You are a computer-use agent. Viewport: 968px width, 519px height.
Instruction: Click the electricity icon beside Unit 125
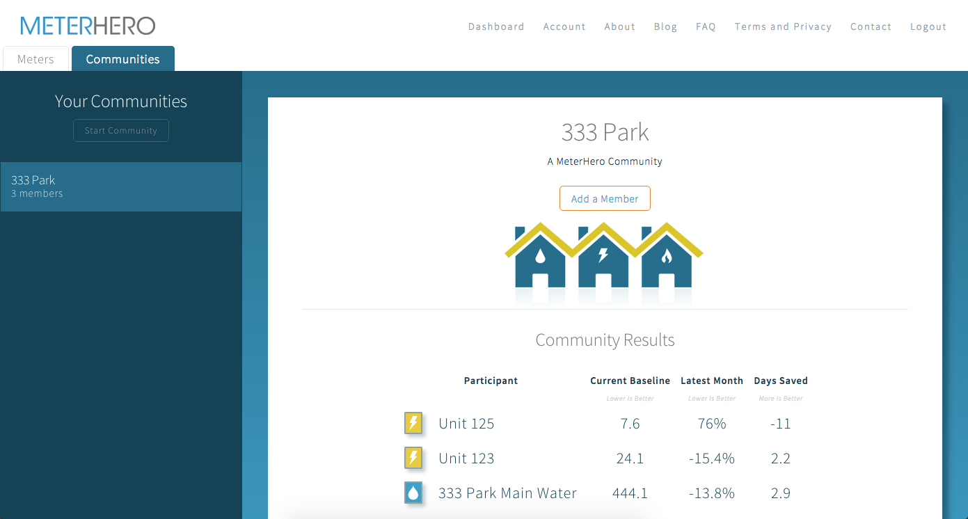(x=413, y=423)
